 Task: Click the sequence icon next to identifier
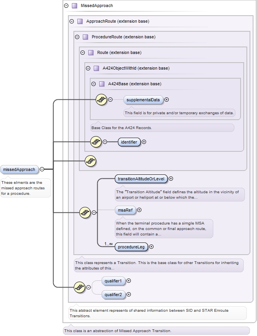(96, 142)
